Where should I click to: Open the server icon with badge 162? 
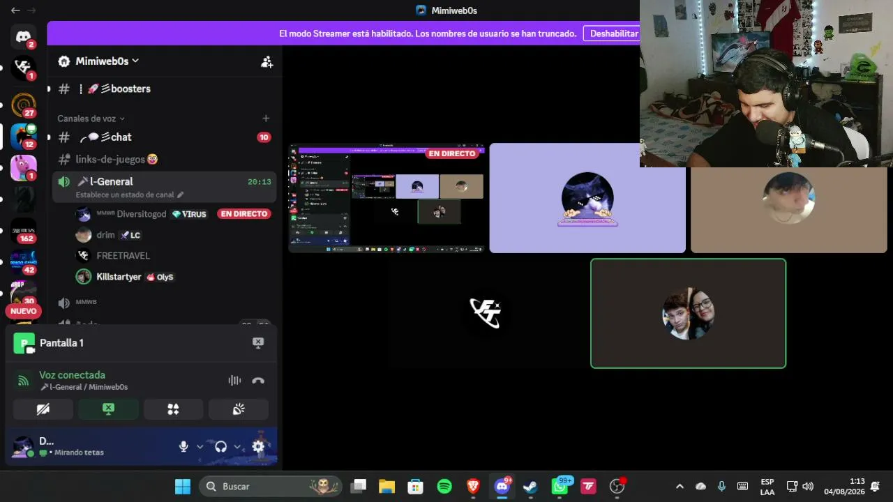tap(23, 231)
